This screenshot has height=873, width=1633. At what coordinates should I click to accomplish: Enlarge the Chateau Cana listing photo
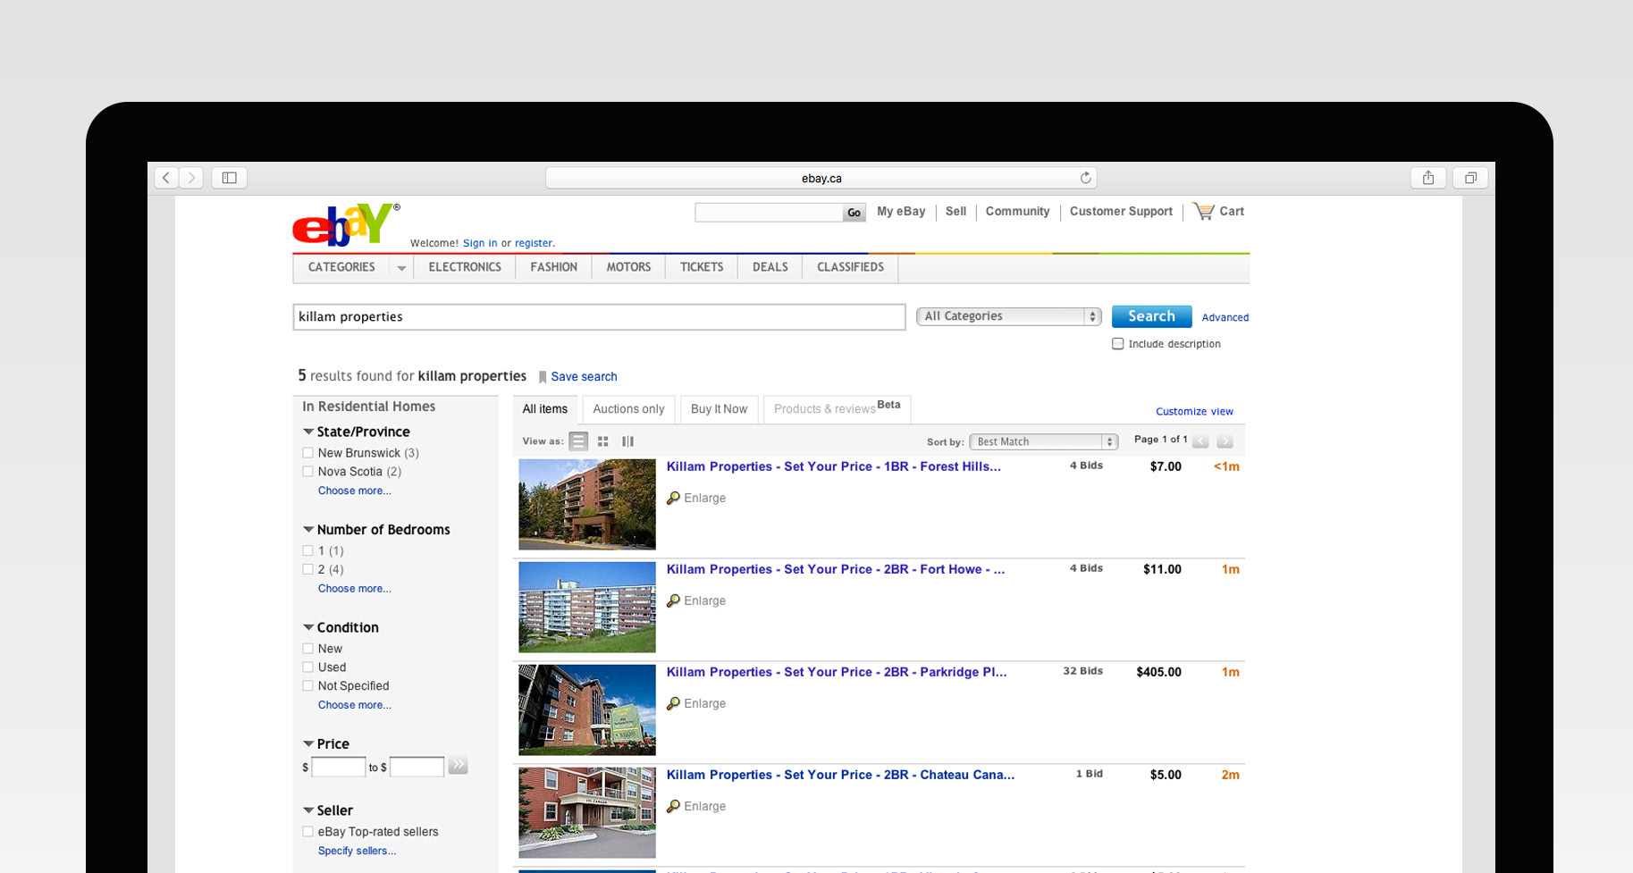696,807
